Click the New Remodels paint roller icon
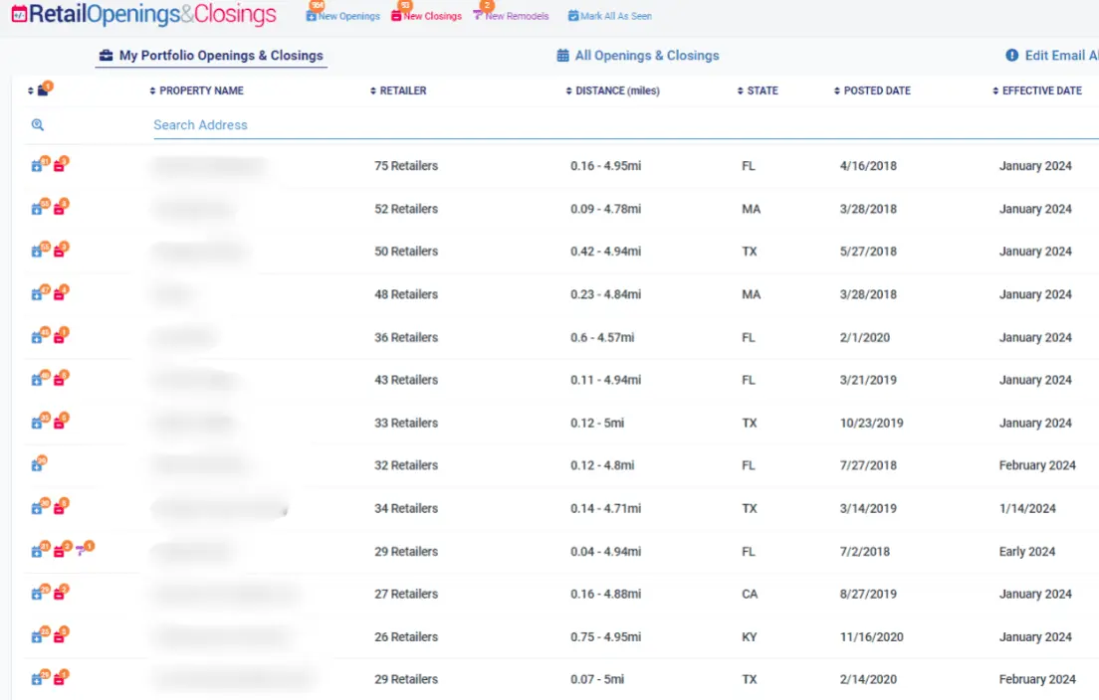Screen dimensions: 1099x700 pos(479,16)
